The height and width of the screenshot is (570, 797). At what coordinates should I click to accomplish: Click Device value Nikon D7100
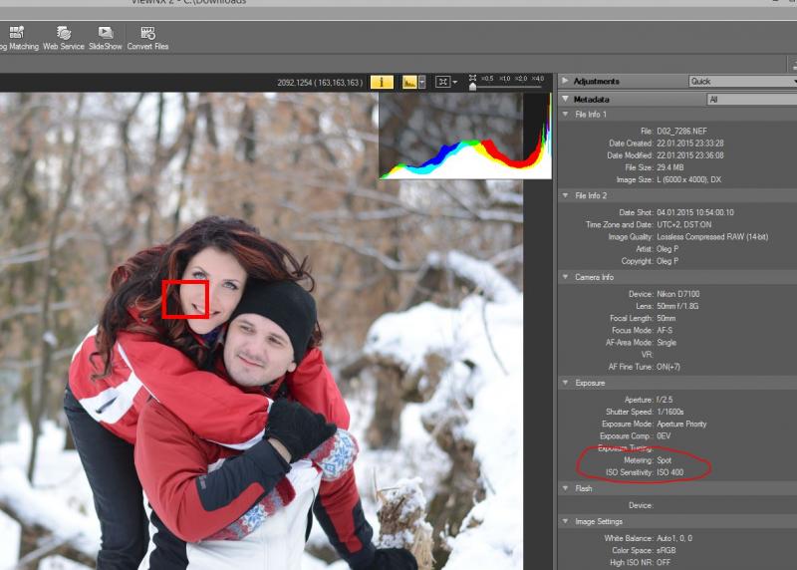coord(678,294)
